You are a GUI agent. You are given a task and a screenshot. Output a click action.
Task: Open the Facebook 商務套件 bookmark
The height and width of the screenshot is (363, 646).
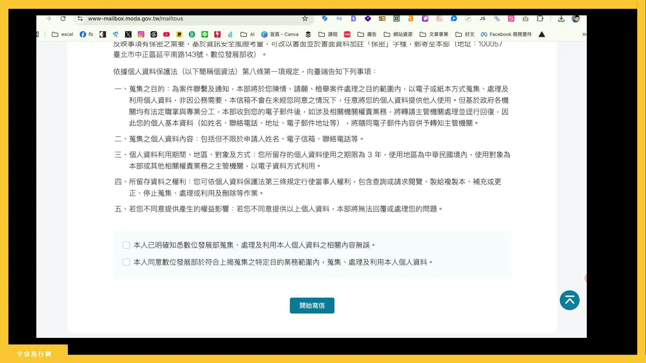pyautogui.click(x=506, y=34)
